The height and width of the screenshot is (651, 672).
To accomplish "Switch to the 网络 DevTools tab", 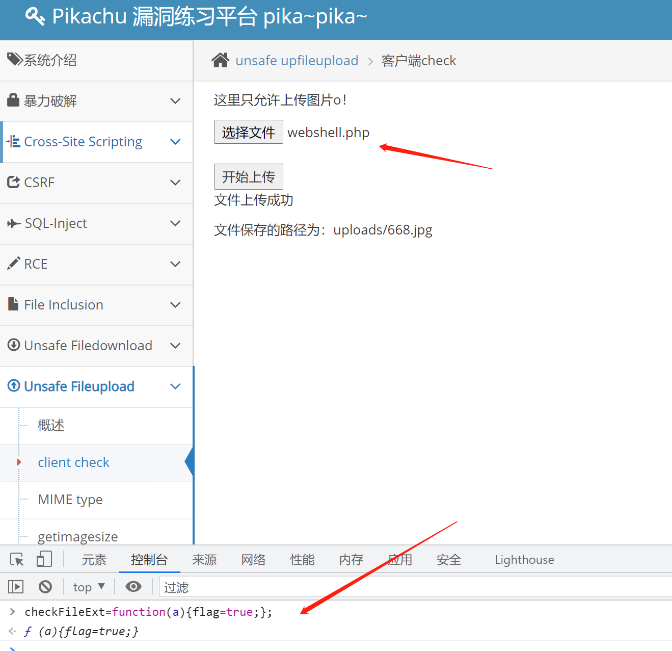I will coord(253,559).
